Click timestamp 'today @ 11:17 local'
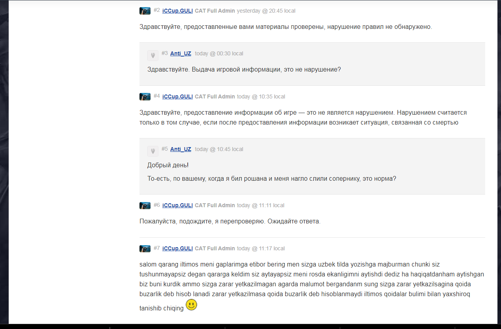 pyautogui.click(x=261, y=249)
